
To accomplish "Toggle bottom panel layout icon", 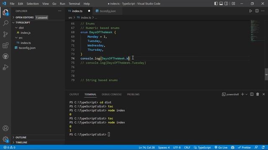I will click(221, 4).
